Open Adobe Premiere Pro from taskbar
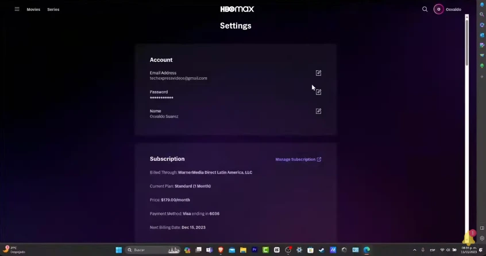The width and height of the screenshot is (486, 256). pyautogui.click(x=254, y=250)
